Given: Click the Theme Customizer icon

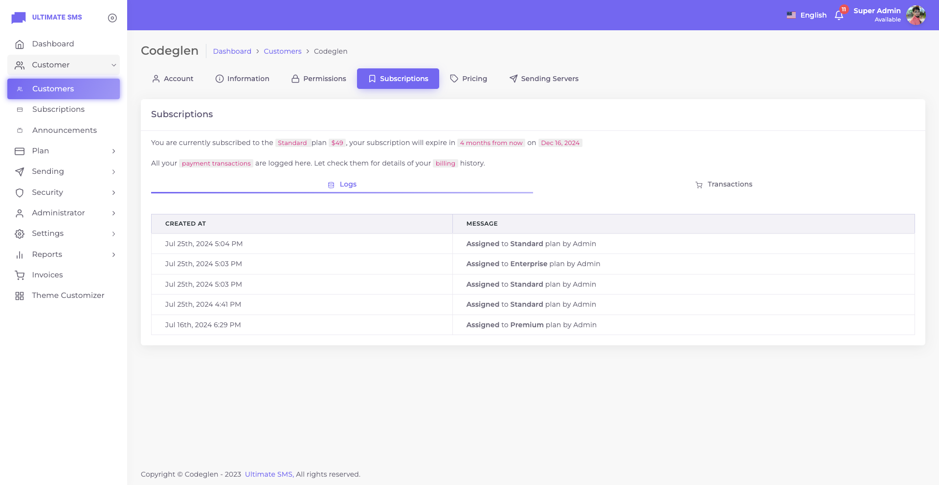Looking at the screenshot, I should coord(20,295).
